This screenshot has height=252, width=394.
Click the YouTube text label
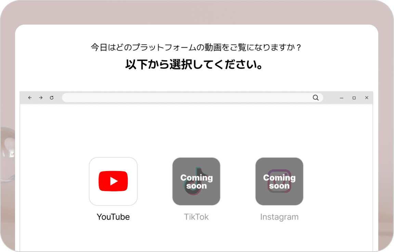(113, 216)
